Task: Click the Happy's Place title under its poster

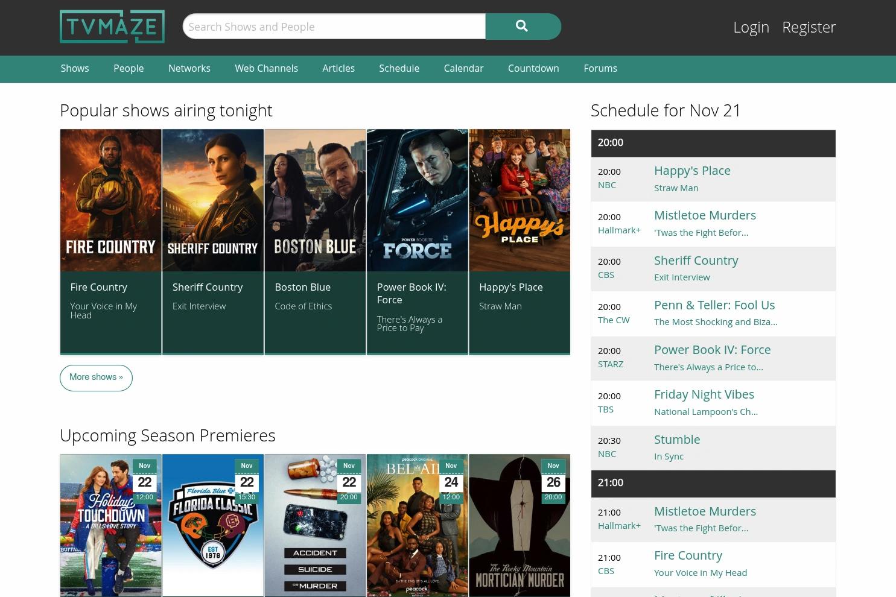Action: coord(511,287)
